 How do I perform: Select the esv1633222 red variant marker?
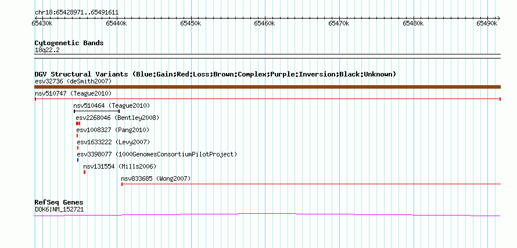(x=78, y=148)
